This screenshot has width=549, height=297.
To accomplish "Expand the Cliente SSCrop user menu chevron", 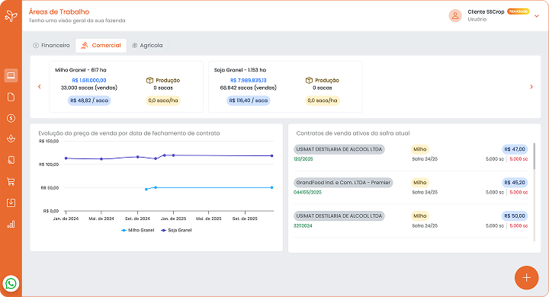I will pos(536,16).
